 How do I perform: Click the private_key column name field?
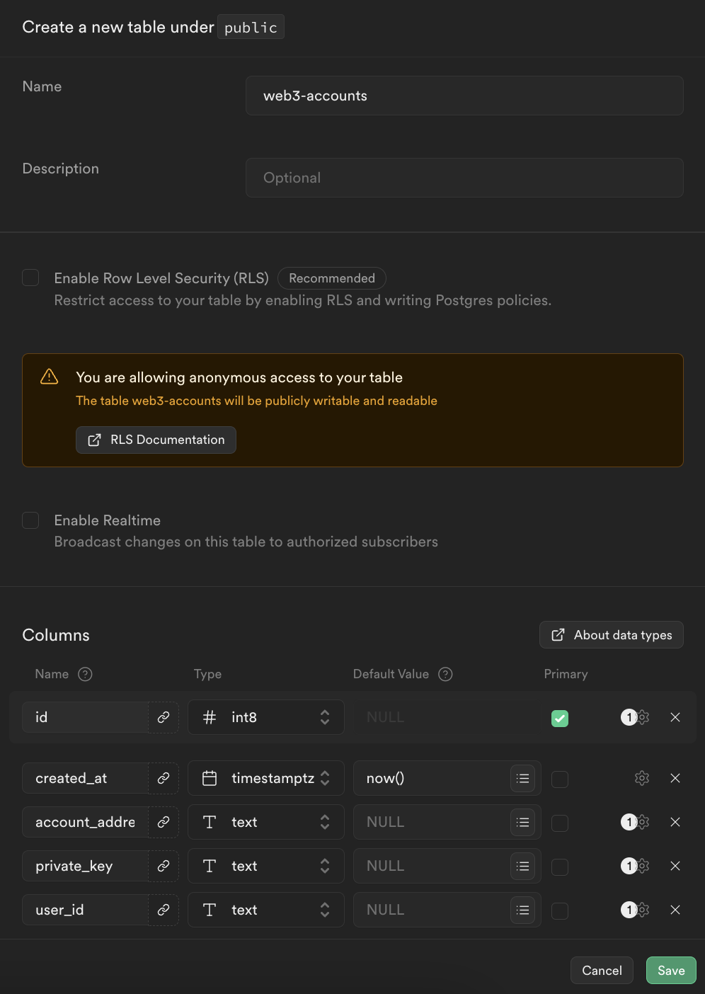click(85, 866)
